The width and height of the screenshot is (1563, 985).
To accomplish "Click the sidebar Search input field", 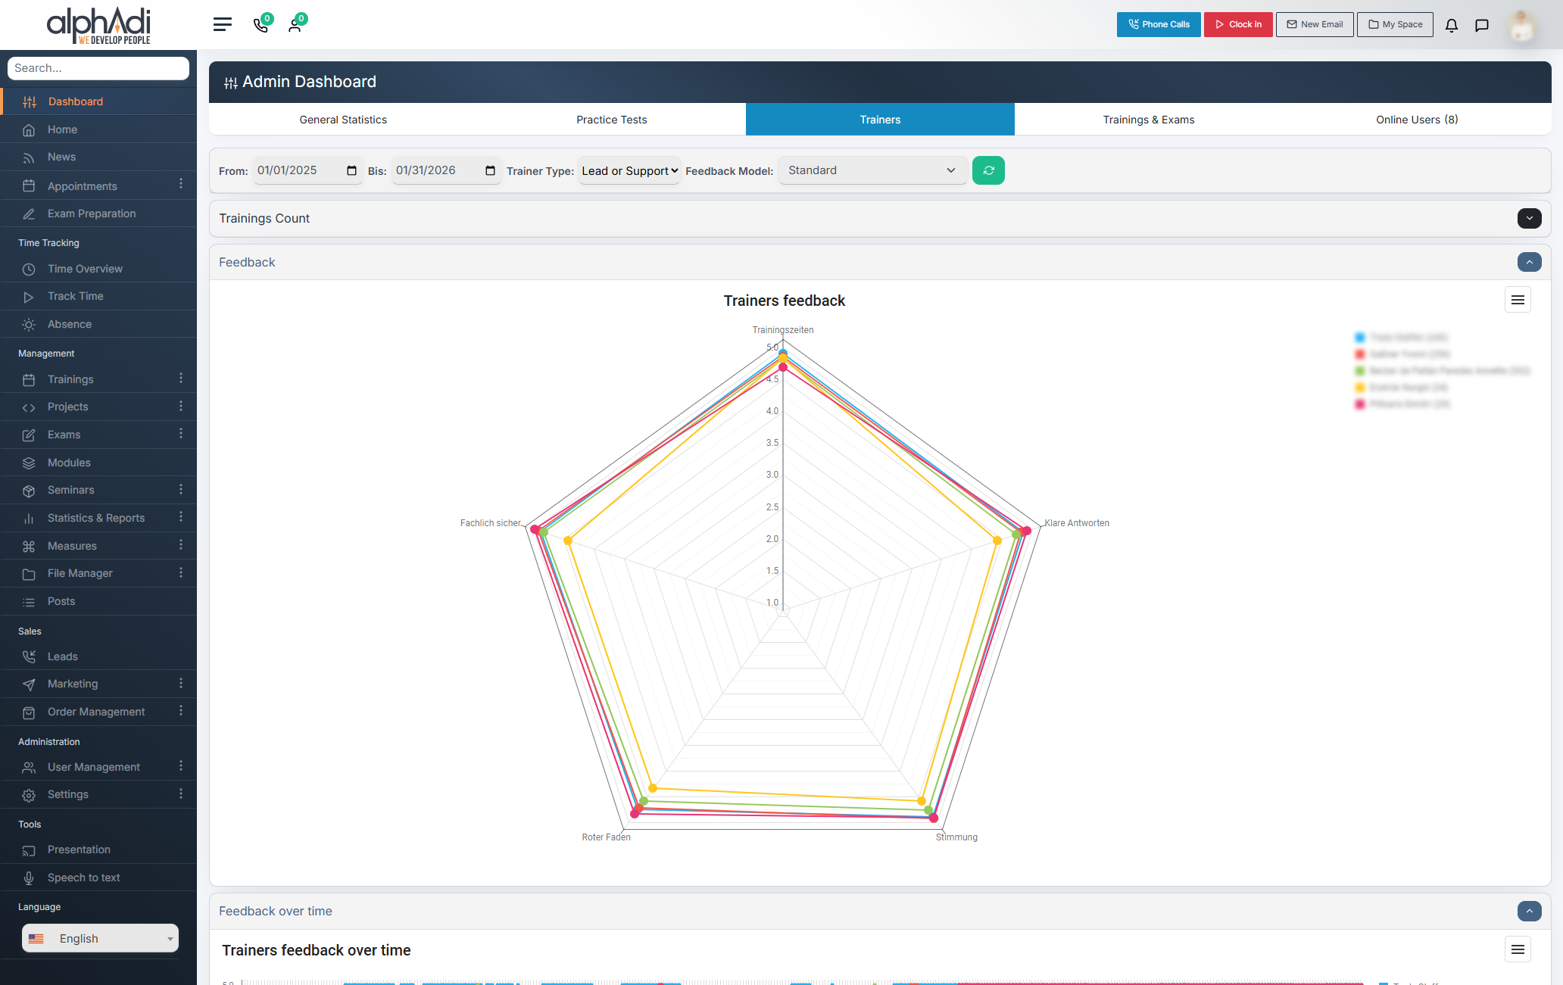I will 98,68.
